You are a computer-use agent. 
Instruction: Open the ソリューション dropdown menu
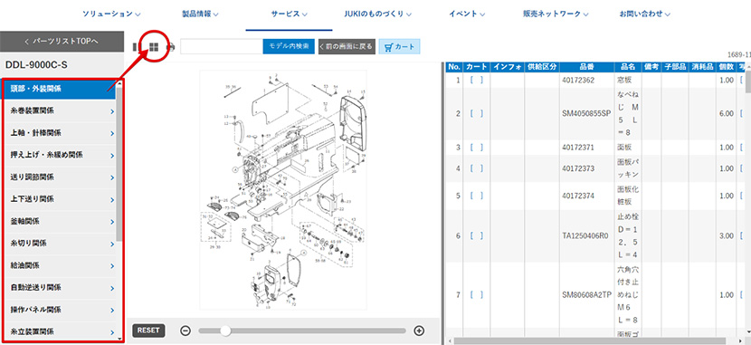111,14
